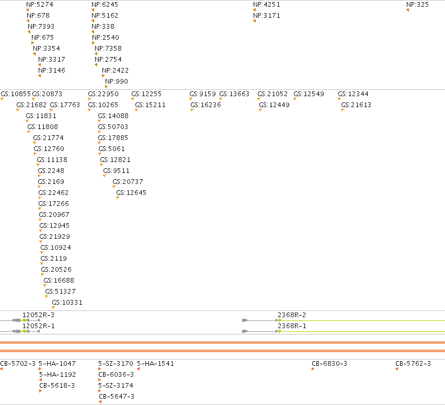
Task: Click CB-6830-3 label
Action: click(x=329, y=364)
